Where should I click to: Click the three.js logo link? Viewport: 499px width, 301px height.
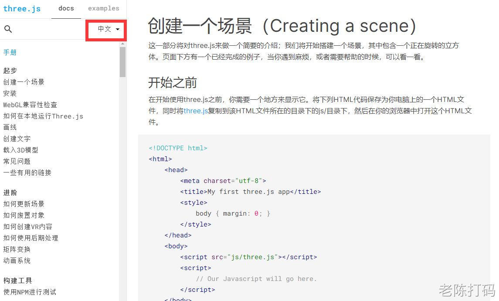22,9
